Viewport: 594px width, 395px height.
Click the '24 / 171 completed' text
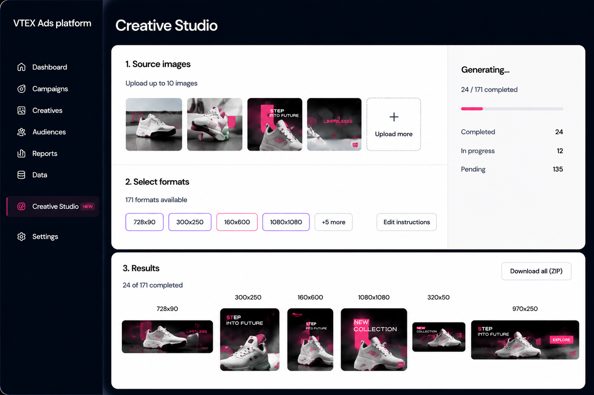tap(489, 90)
